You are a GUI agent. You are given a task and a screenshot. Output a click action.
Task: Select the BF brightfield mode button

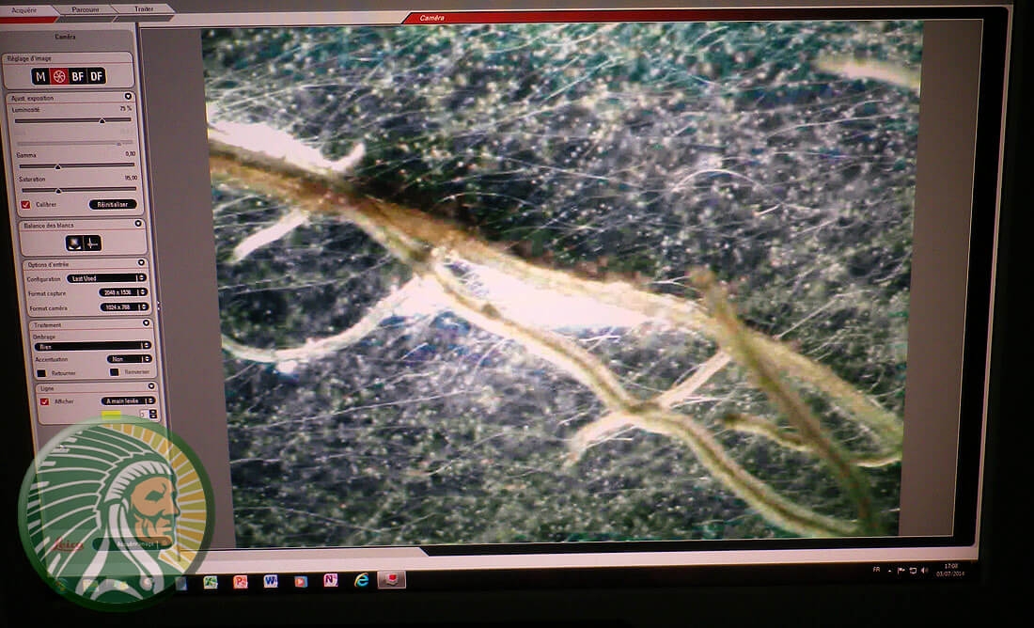[x=78, y=76]
